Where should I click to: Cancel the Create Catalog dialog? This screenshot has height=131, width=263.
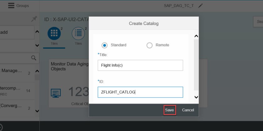[188, 110]
